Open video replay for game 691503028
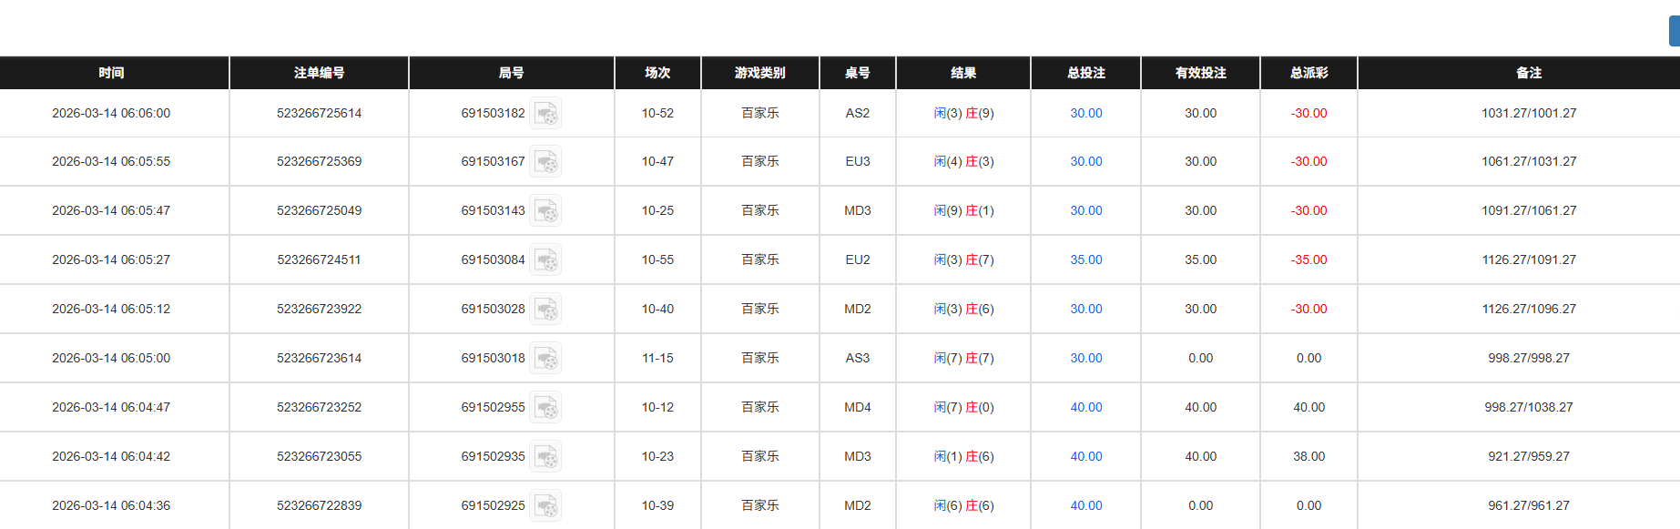The width and height of the screenshot is (1680, 529). click(x=546, y=309)
